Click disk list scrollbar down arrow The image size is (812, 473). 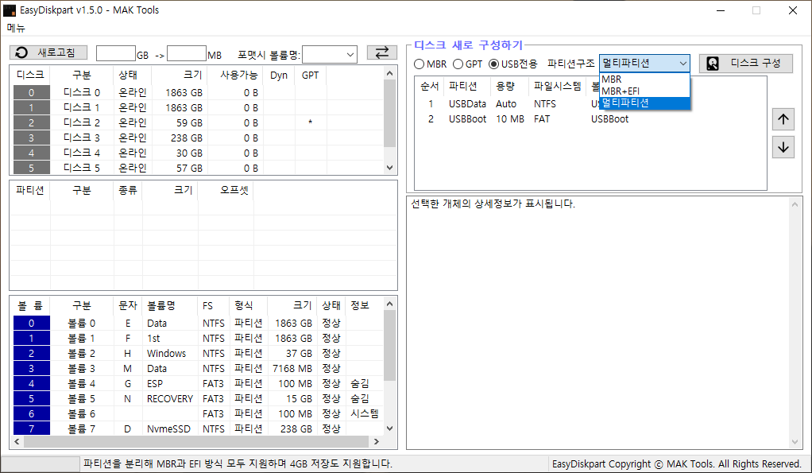(390, 168)
